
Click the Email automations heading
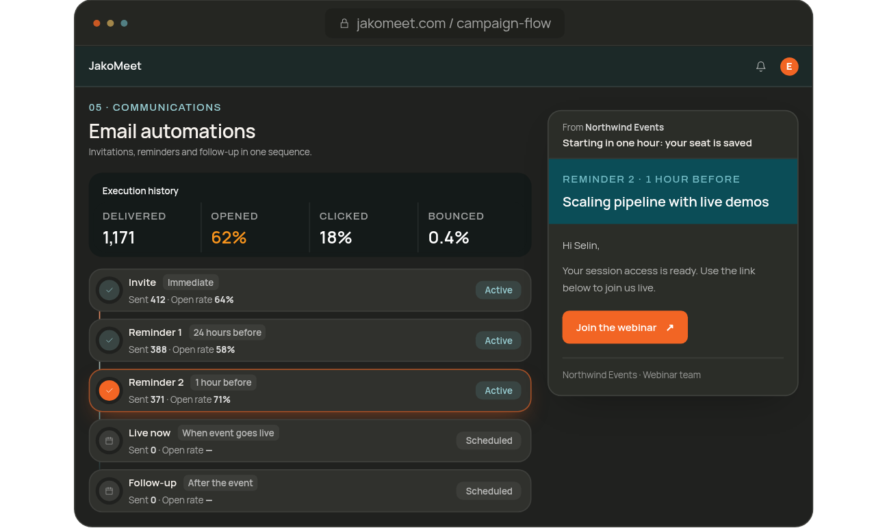tap(172, 131)
